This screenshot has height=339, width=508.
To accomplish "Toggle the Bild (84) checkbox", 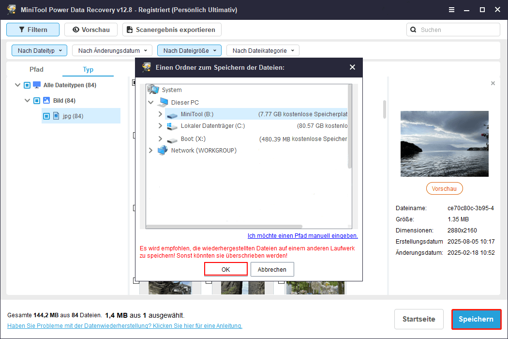I will click(36, 100).
